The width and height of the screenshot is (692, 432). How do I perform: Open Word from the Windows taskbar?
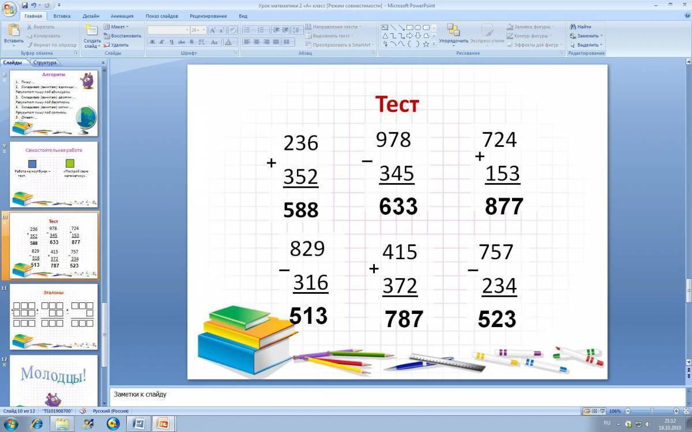[x=138, y=424]
